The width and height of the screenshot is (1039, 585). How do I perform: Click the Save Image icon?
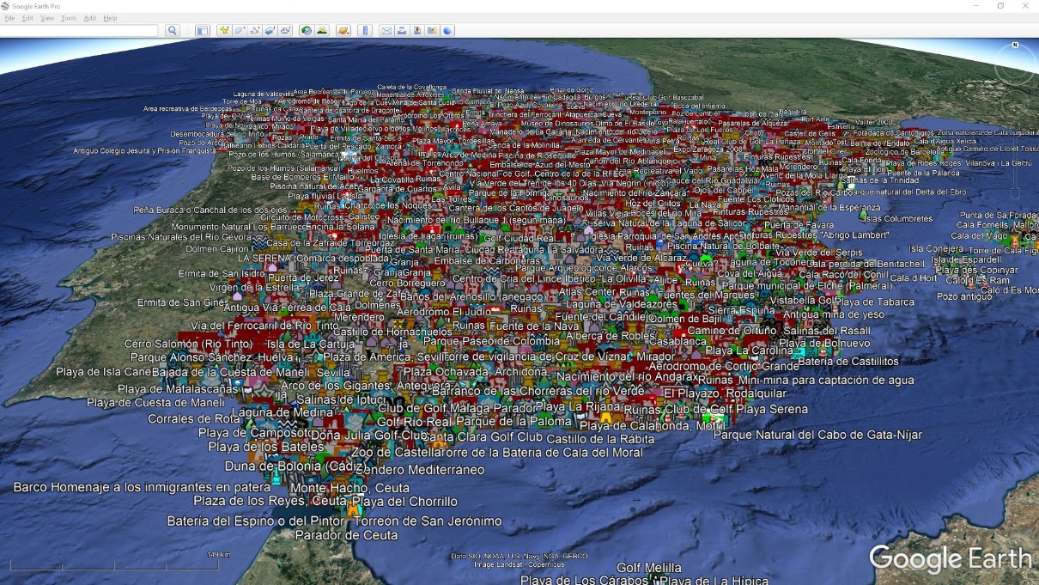[416, 31]
